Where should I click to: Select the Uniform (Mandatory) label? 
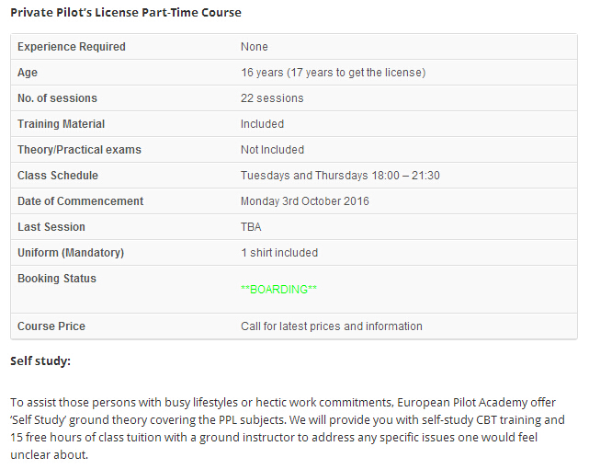[71, 253]
